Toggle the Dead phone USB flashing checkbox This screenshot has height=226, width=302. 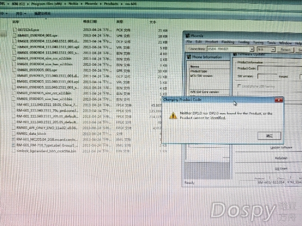(x=239, y=86)
